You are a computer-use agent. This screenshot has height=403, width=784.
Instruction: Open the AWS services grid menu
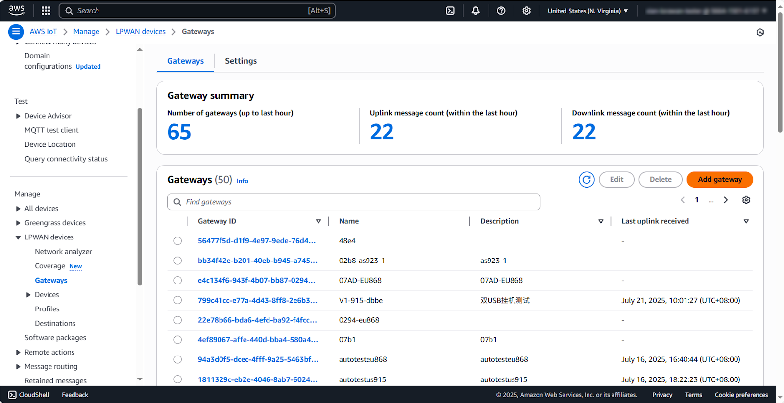[x=46, y=11]
